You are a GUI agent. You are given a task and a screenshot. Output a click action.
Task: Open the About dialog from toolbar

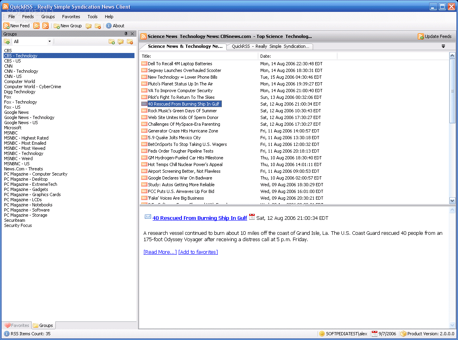[x=115, y=26]
